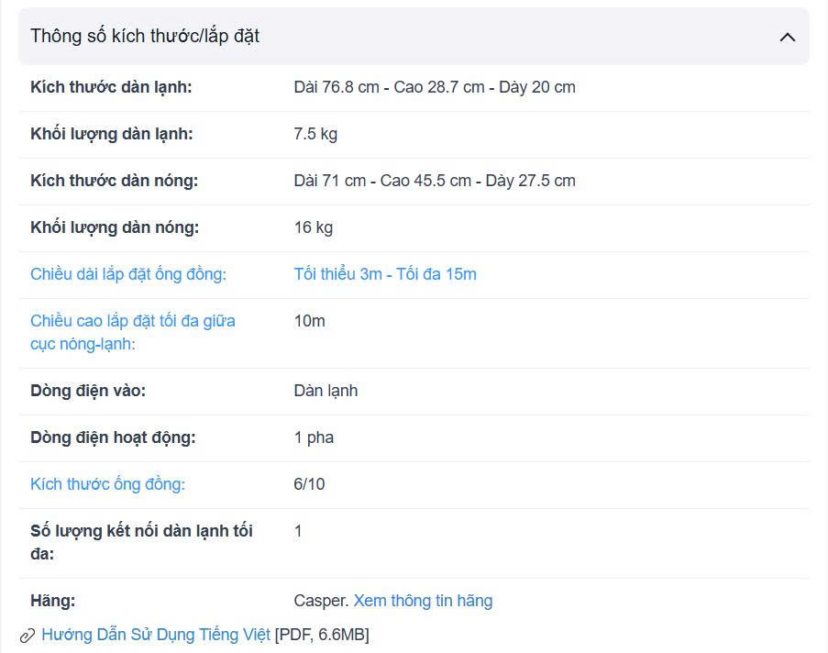This screenshot has height=653, width=828.
Task: Click the Kích thước dàn nóng label
Action: point(114,181)
